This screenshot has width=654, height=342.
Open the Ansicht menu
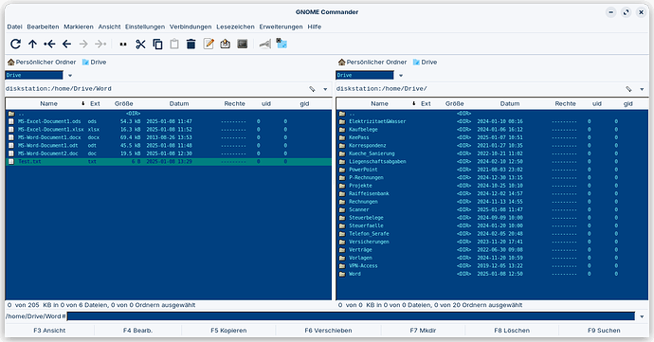click(x=109, y=27)
